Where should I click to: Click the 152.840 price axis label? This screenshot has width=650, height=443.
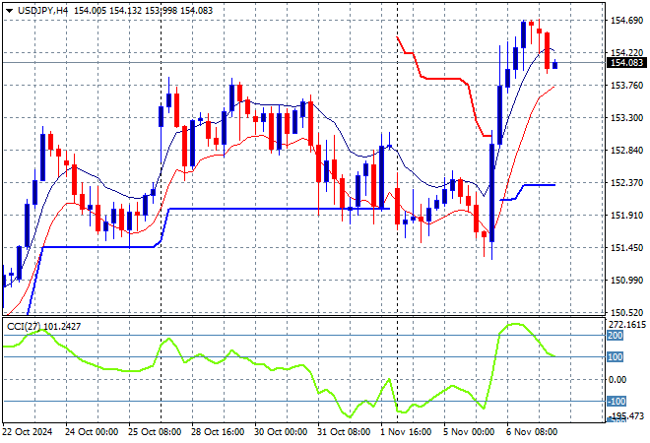[x=626, y=150]
